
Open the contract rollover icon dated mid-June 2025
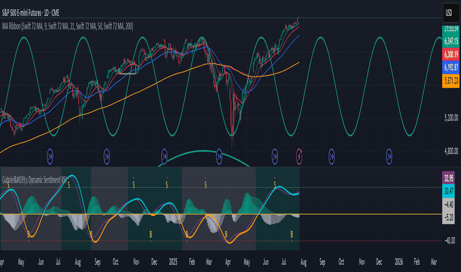tap(275, 156)
